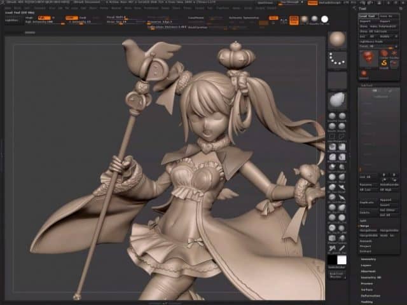Toggle the orange Menus button in title bar
The image size is (407, 305).
tap(312, 3)
